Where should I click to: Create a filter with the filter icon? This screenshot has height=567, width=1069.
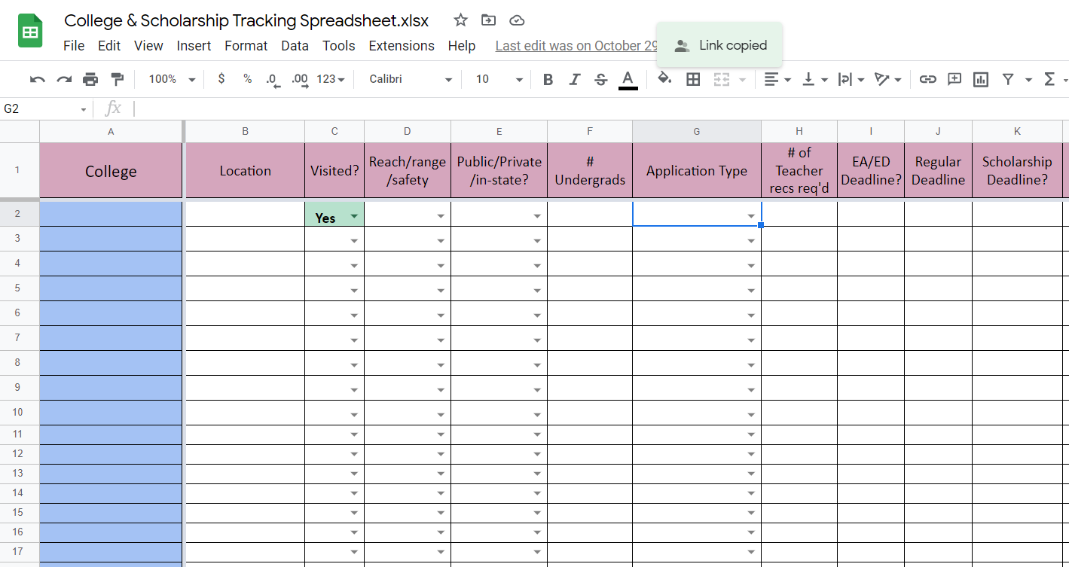pos(1007,78)
